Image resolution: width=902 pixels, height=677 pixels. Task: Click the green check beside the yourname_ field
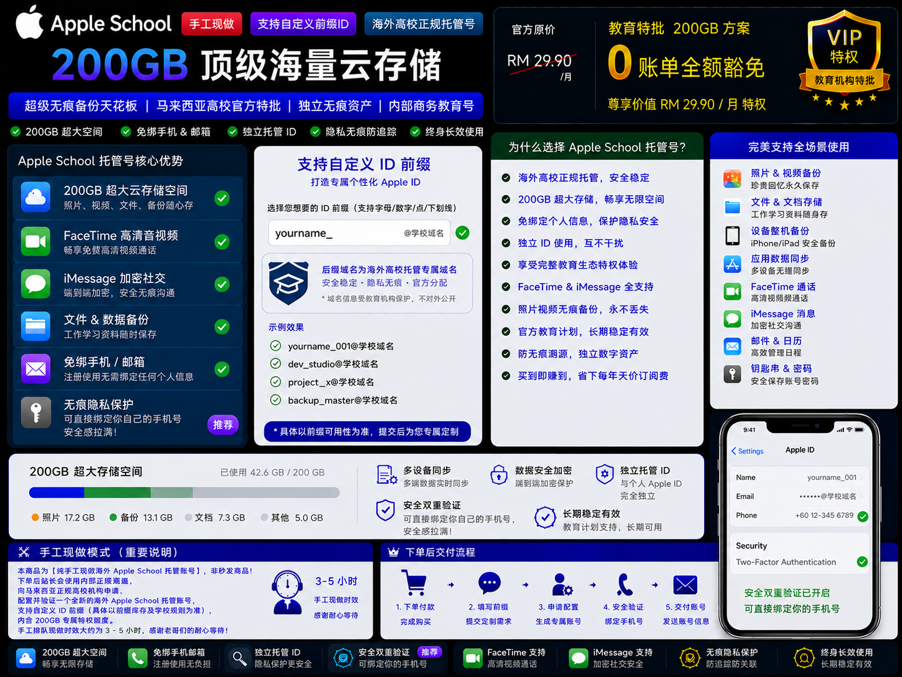click(462, 233)
